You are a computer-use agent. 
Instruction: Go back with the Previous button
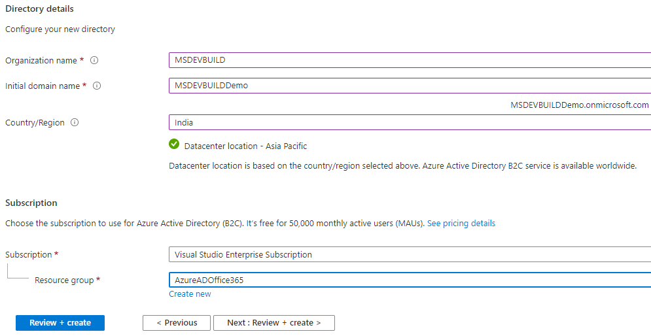[x=177, y=323]
